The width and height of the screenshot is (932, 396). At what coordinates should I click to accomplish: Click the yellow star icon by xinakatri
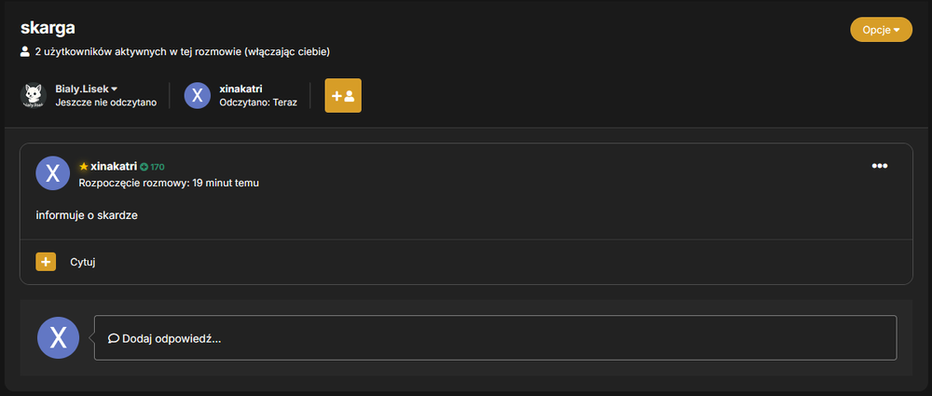[84, 167]
